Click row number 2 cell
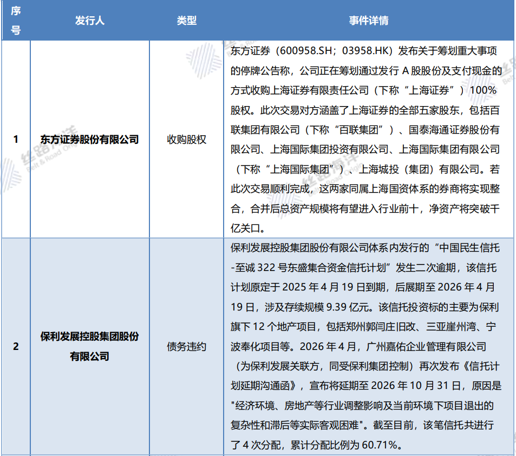This screenshot has height=456, width=516. coord(16,346)
